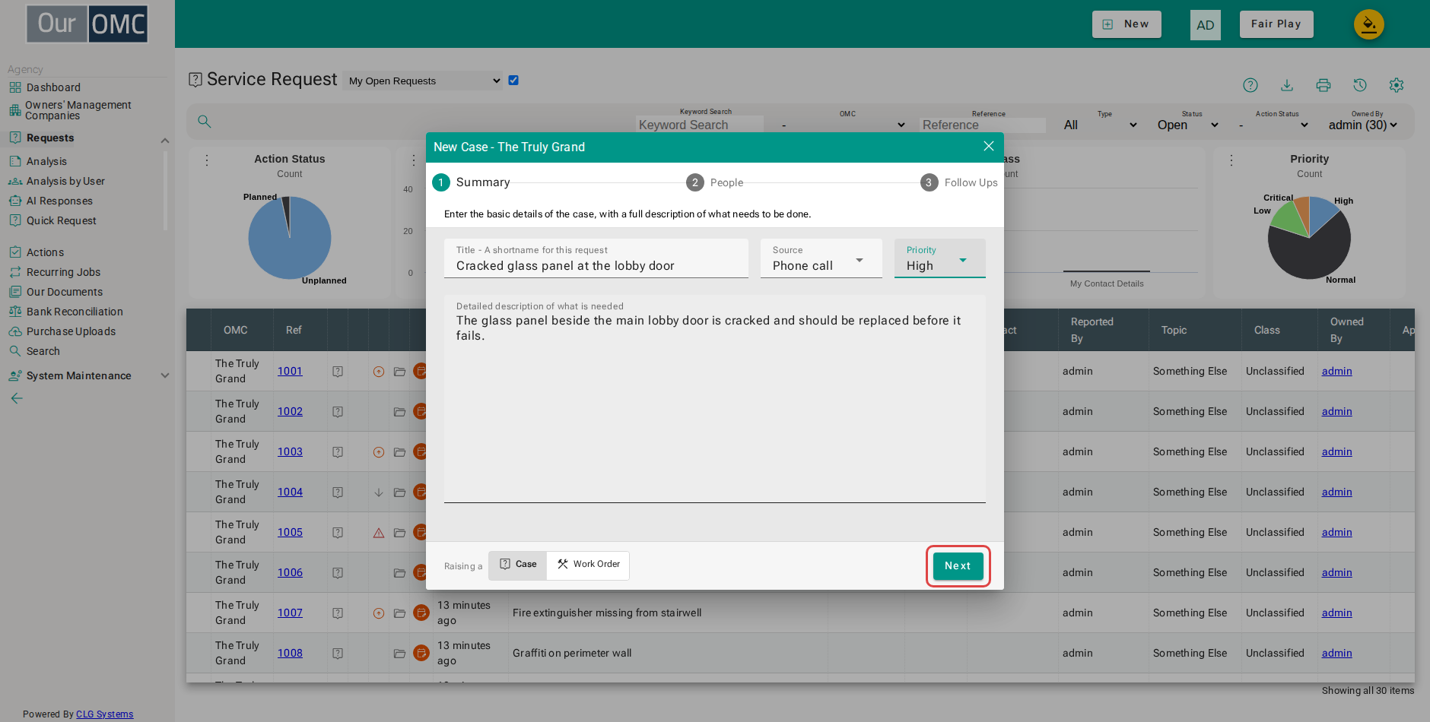Image resolution: width=1430 pixels, height=722 pixels.
Task: Click the detailed description text area
Action: [715, 399]
